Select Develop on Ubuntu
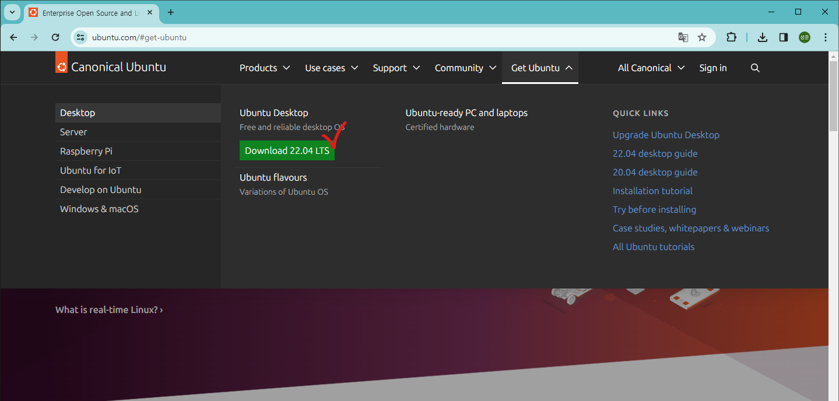 click(x=138, y=189)
